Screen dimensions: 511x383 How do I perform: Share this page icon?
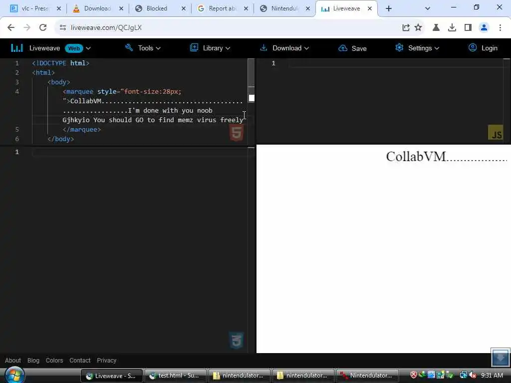tap(406, 27)
